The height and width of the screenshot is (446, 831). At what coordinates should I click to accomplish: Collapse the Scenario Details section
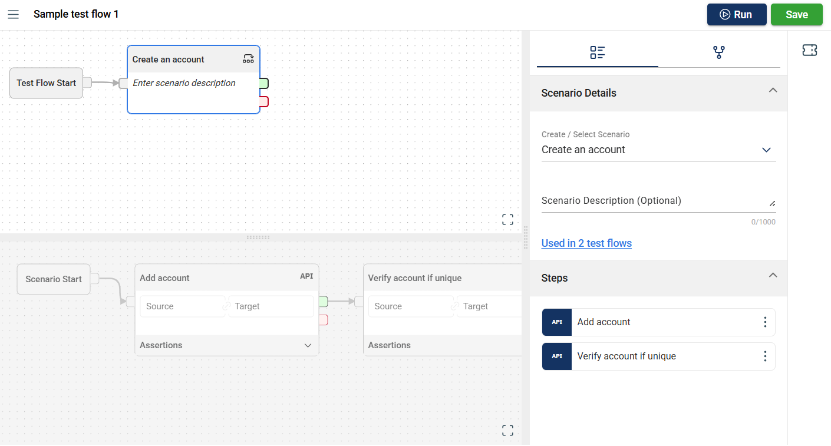(x=773, y=91)
